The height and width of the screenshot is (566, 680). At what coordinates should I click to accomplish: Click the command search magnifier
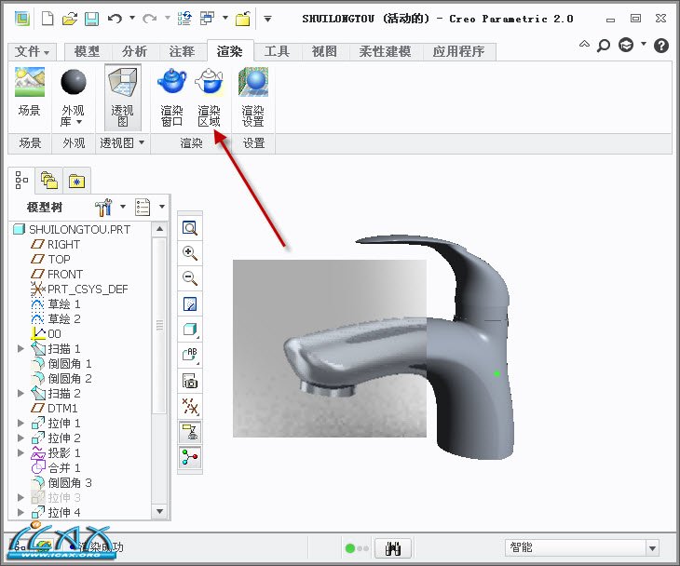pyautogui.click(x=604, y=45)
